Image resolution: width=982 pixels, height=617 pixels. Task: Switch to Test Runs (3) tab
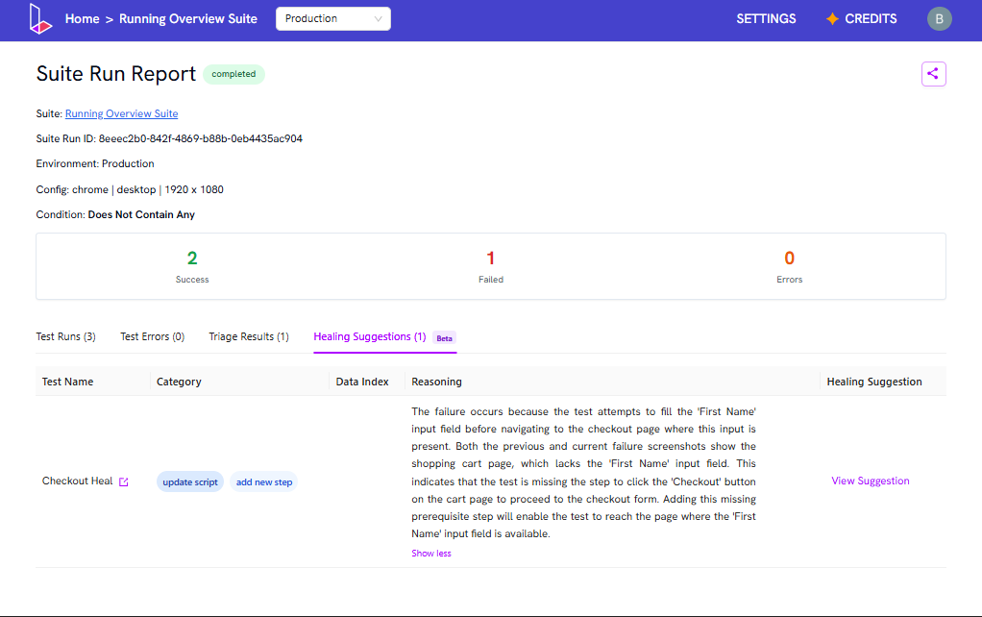tap(65, 336)
